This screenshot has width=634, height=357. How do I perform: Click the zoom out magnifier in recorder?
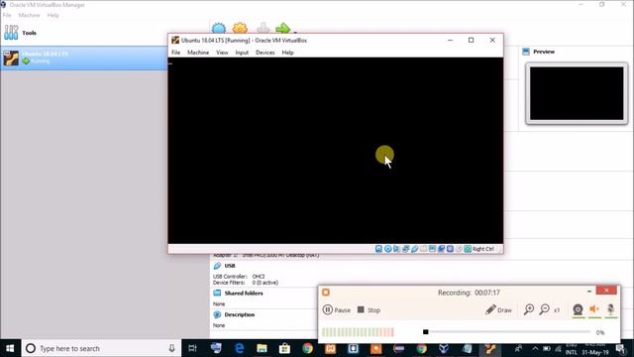point(545,309)
